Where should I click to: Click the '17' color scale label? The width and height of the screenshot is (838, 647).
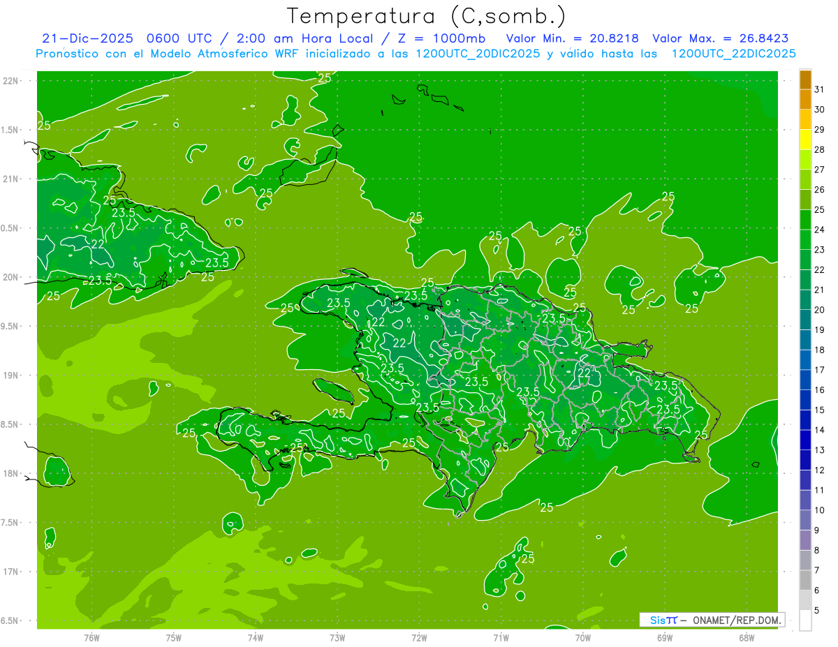click(820, 370)
